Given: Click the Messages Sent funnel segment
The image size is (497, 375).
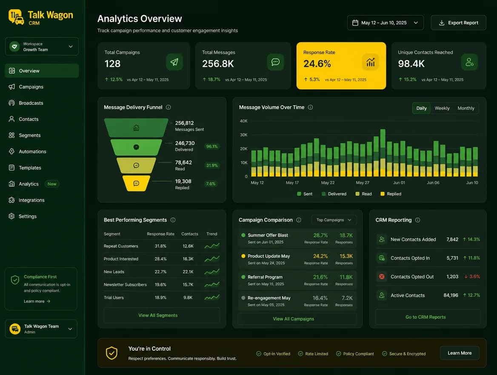Looking at the screenshot, I should point(136,128).
